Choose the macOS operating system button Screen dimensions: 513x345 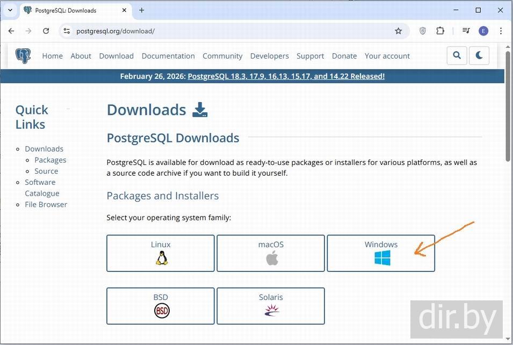(271, 253)
